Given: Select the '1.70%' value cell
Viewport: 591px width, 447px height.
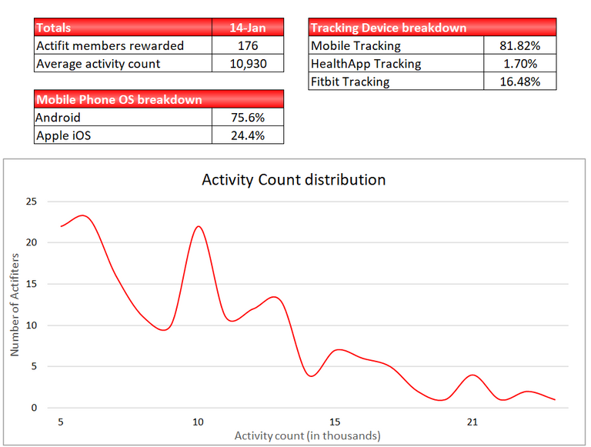Looking at the screenshot, I should (519, 63).
